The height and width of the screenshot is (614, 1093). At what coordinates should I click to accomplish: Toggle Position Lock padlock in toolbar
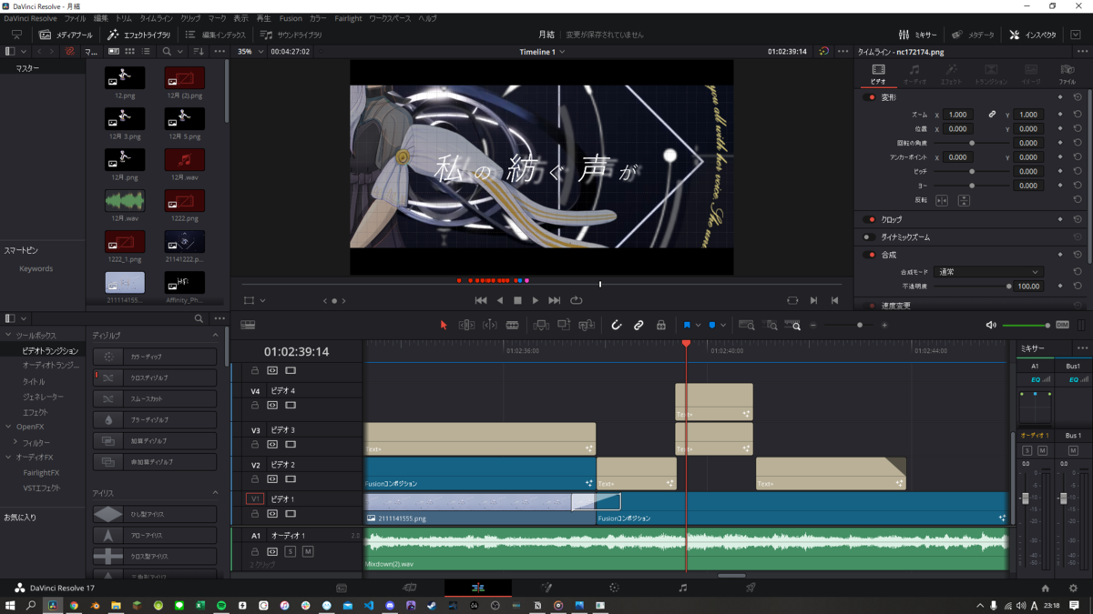pyautogui.click(x=660, y=325)
